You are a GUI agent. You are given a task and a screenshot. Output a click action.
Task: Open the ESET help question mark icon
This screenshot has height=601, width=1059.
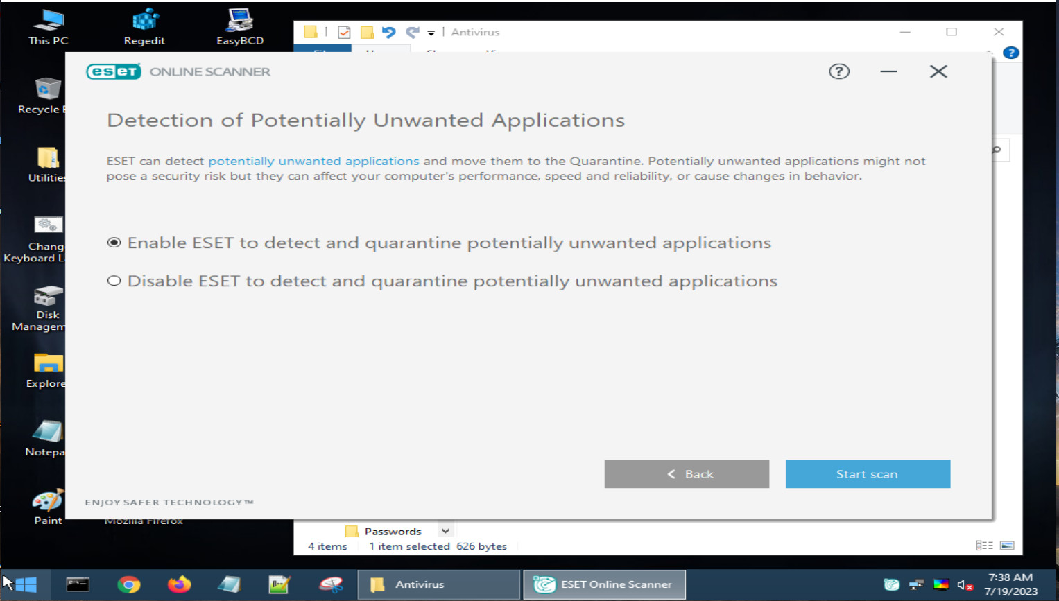pos(839,71)
